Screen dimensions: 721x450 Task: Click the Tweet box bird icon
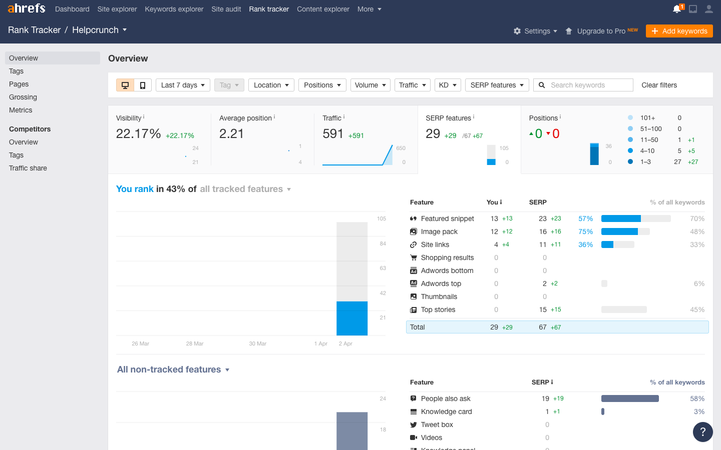click(x=413, y=424)
